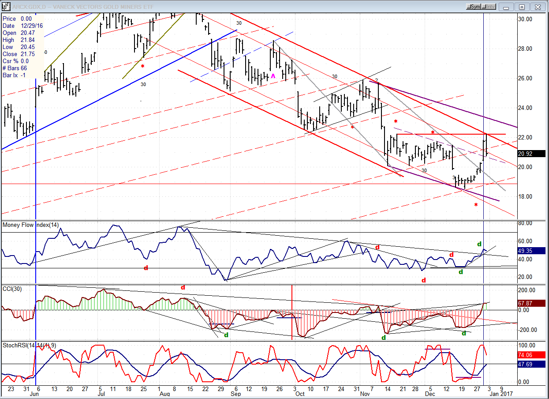Click the Jul month label on time axis
The image size is (549, 399).
[x=101, y=394]
